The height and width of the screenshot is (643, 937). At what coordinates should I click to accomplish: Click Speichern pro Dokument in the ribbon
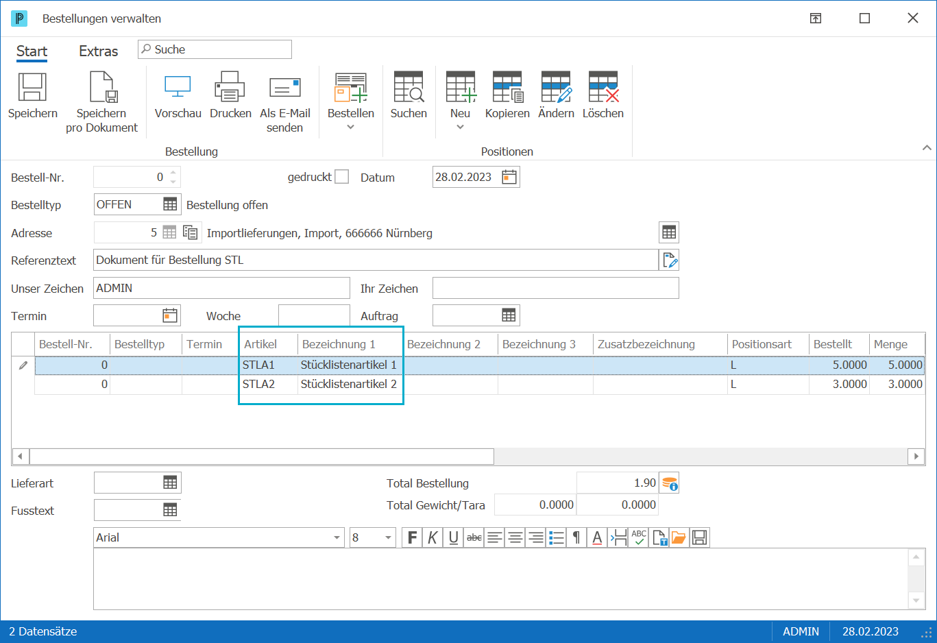coord(102,102)
